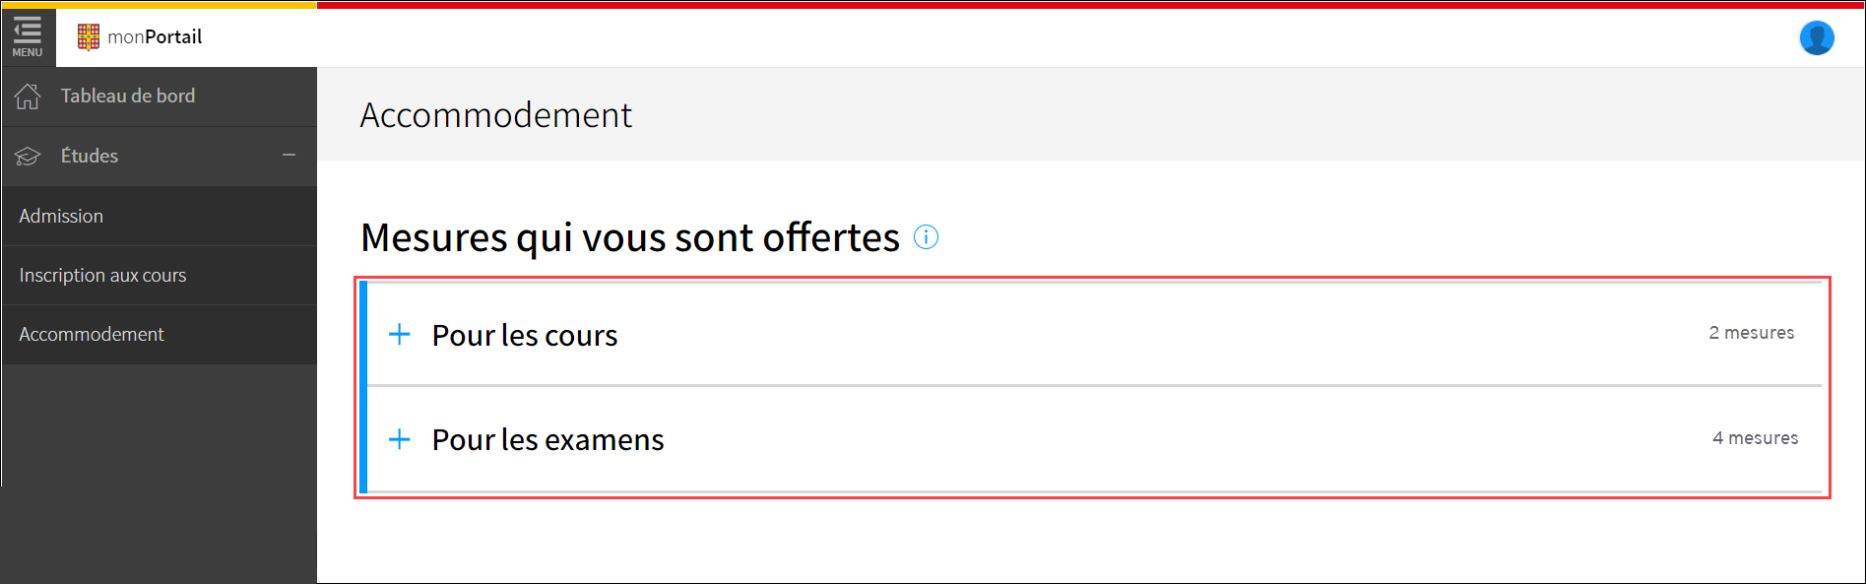The height and width of the screenshot is (584, 1866).
Task: Click the graduation cap Études icon
Action: 28,156
